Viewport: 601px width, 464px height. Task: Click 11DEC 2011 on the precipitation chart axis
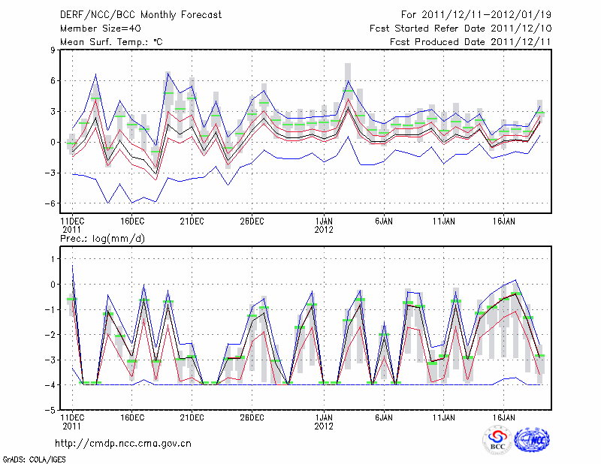[x=71, y=420]
